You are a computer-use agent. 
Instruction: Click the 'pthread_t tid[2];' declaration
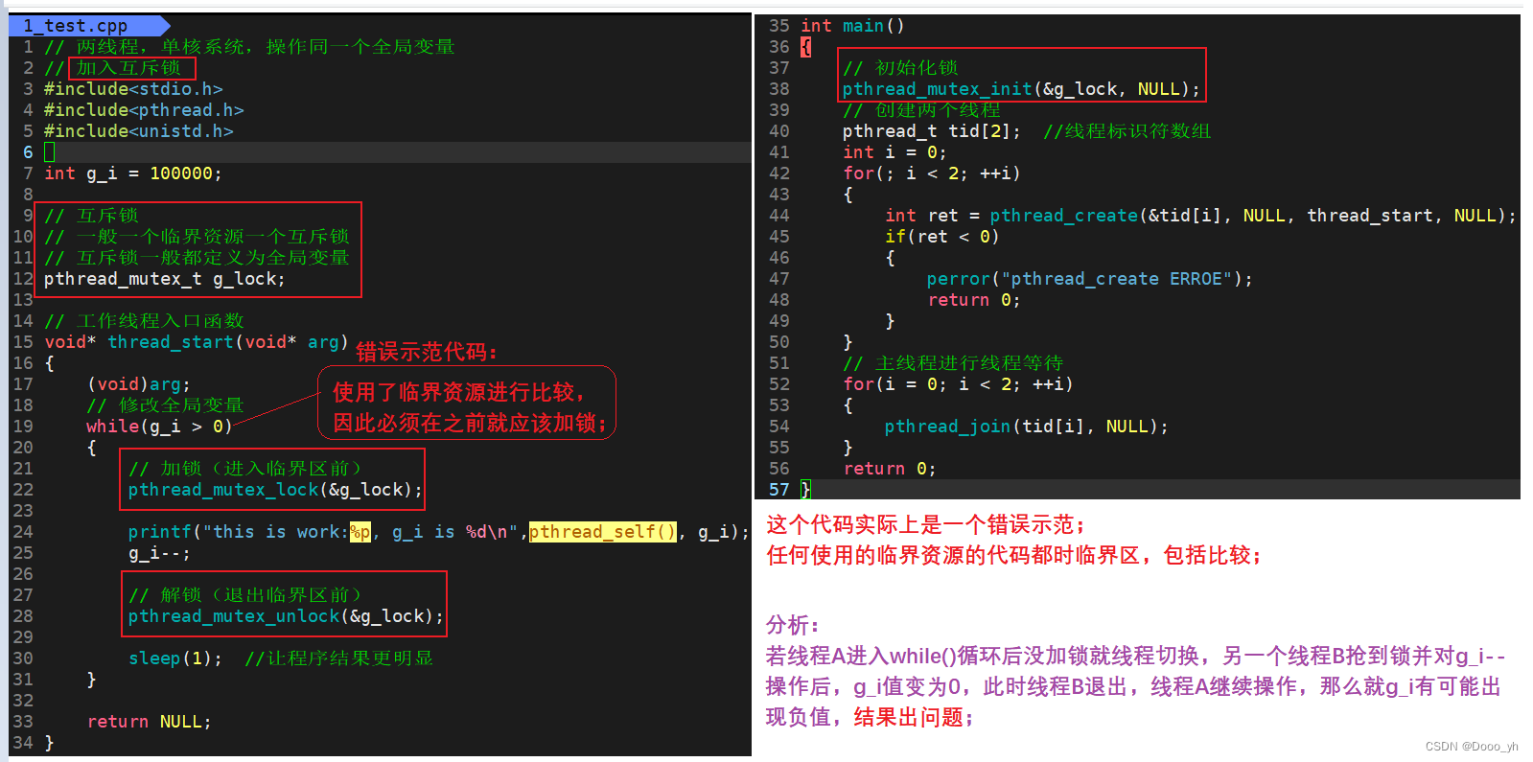point(931,131)
